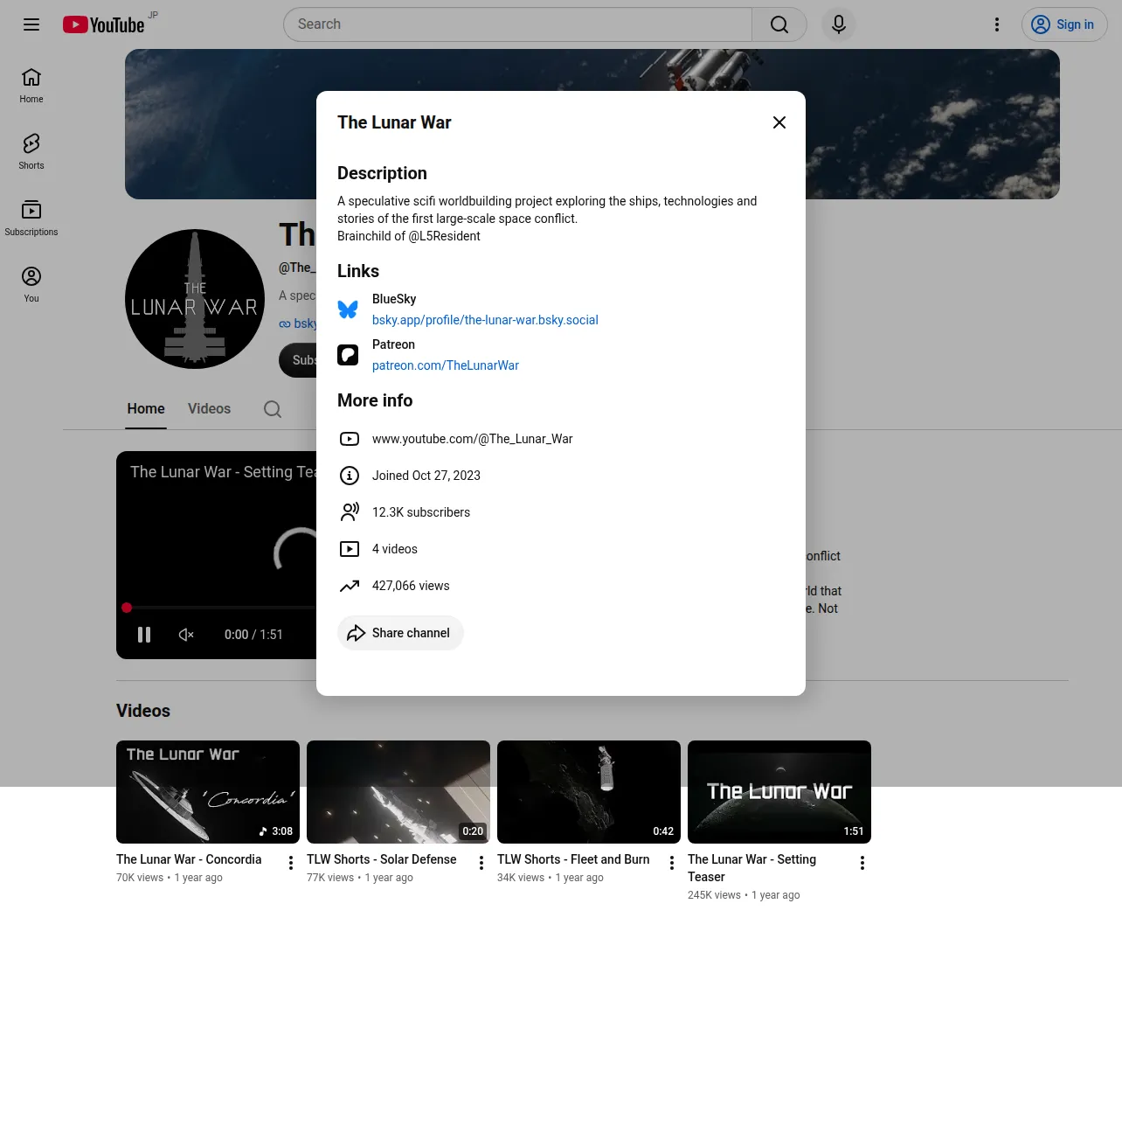Click the Patreon logo icon
1122x1126 pixels.
point(348,355)
